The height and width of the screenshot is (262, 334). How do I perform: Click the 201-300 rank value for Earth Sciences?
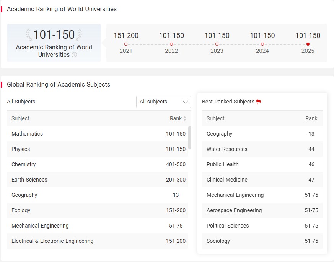coord(176,180)
